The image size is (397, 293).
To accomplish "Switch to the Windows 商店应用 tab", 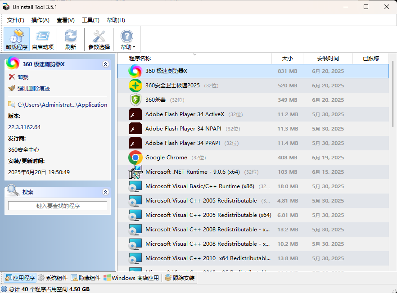I will 131,278.
